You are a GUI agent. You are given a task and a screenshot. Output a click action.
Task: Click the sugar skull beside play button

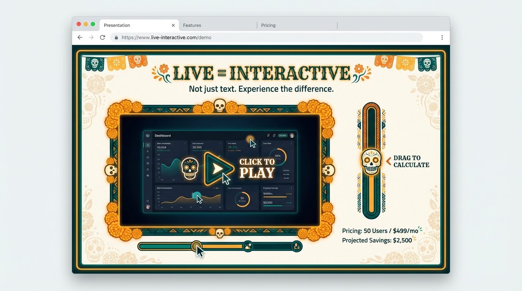pos(190,168)
